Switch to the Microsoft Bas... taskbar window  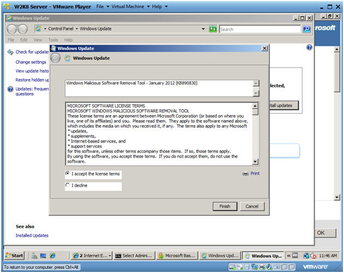click(x=177, y=256)
